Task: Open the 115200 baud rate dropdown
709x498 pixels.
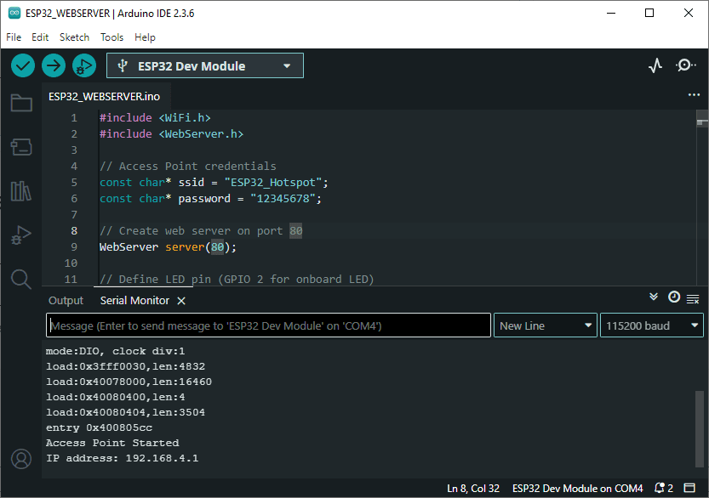Action: [652, 325]
